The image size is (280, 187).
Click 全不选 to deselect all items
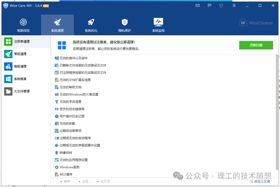(x=105, y=181)
